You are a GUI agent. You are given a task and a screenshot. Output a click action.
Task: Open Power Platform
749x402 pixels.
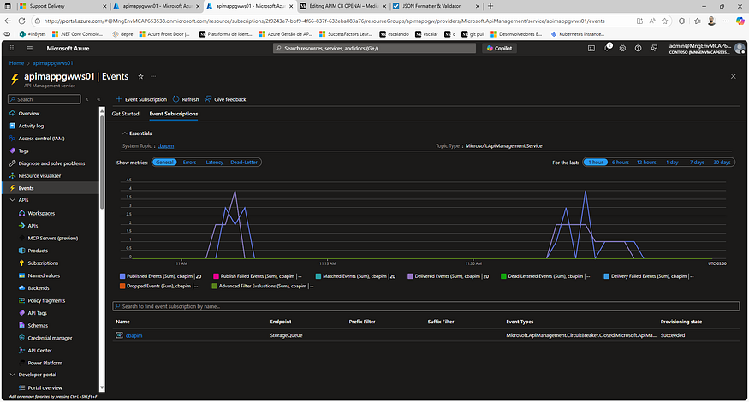[x=45, y=363]
